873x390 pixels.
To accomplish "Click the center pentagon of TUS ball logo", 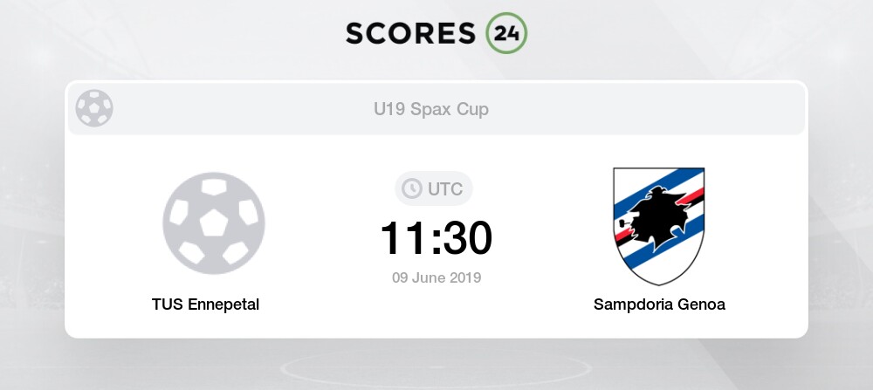I will click(x=214, y=223).
